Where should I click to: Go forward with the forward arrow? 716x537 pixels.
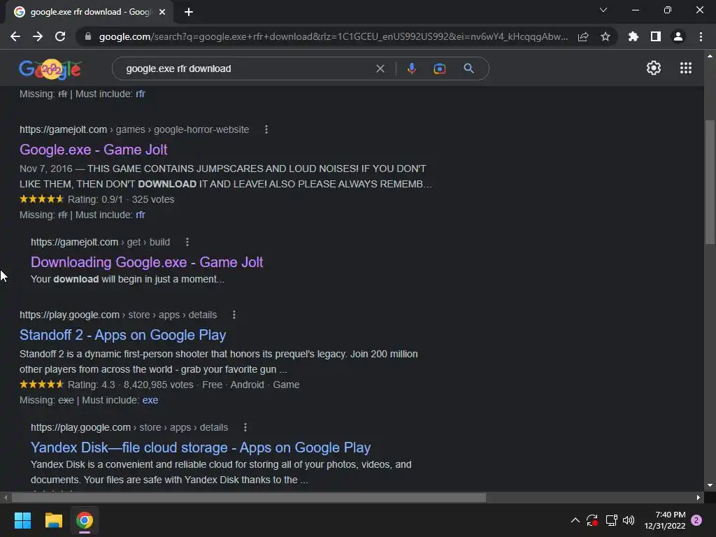point(38,36)
